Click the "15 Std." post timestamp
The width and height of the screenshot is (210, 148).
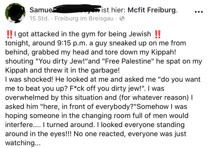[39, 19]
